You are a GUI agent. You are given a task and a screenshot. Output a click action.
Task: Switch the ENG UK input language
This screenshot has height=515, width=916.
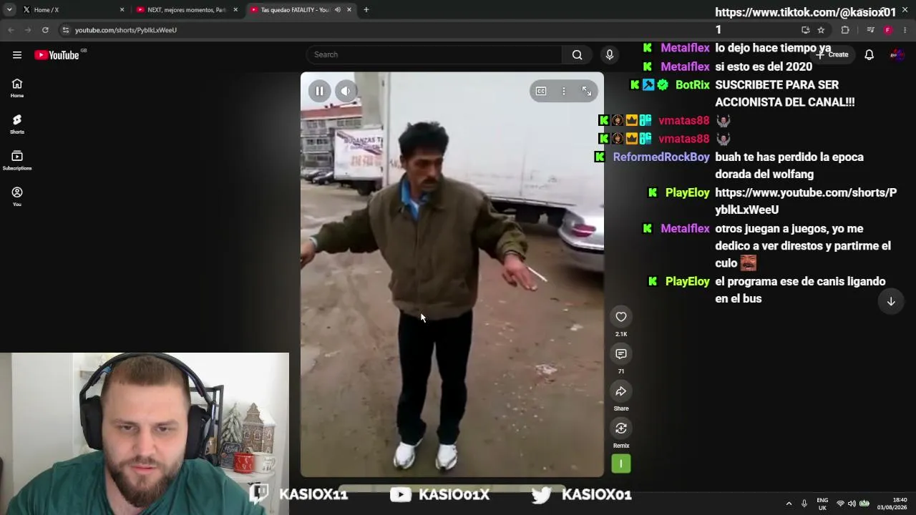click(822, 504)
